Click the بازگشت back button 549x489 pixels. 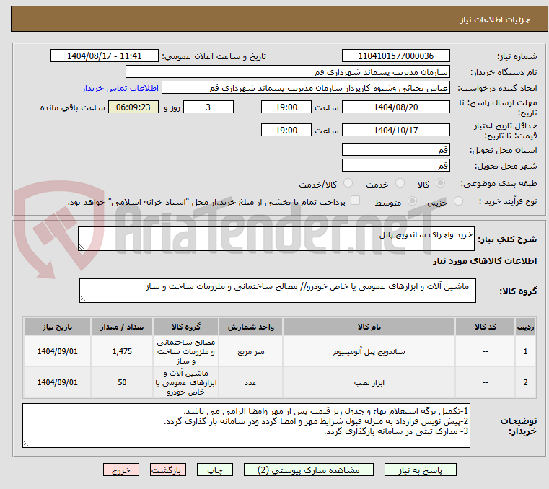167,470
